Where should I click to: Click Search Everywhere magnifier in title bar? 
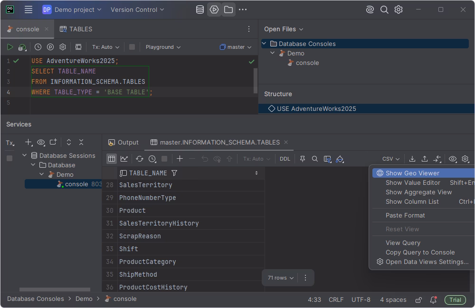384,9
